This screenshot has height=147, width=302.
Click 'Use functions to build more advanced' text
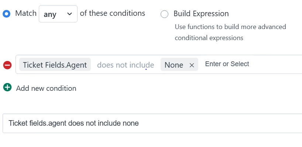(x=230, y=26)
